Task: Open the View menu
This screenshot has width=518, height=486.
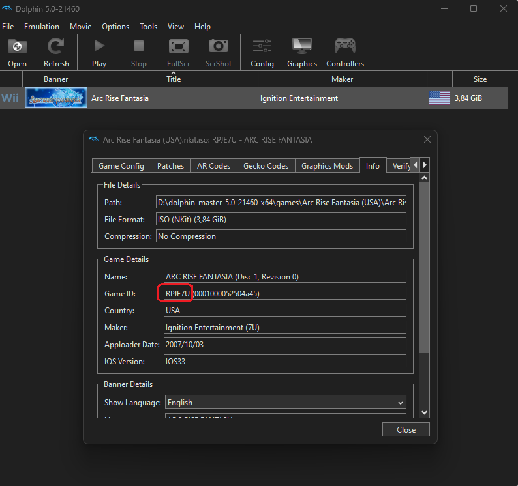Action: [175, 27]
